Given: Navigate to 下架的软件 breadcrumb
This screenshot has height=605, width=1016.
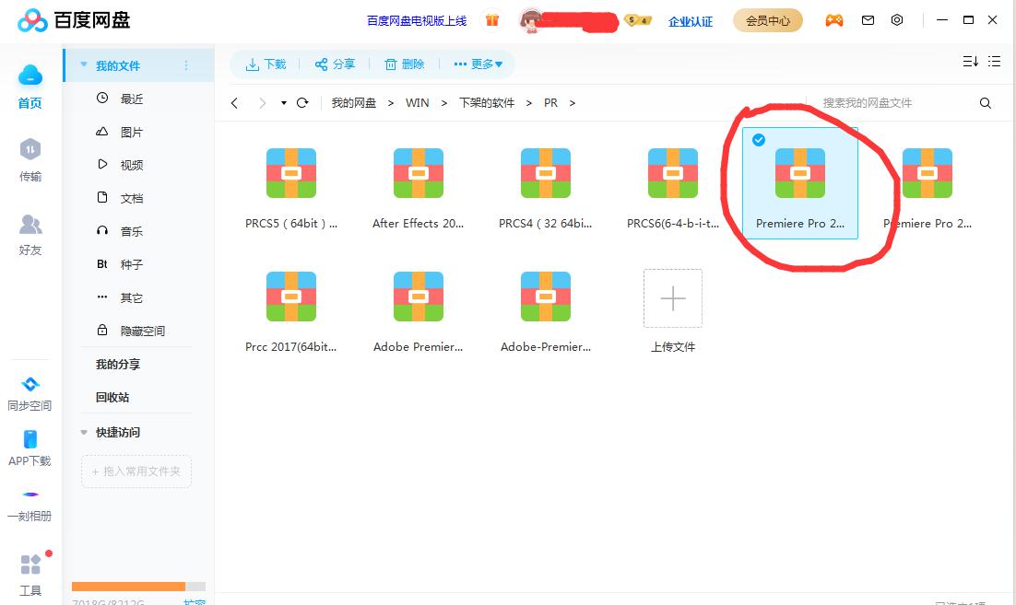Looking at the screenshot, I should pos(487,103).
